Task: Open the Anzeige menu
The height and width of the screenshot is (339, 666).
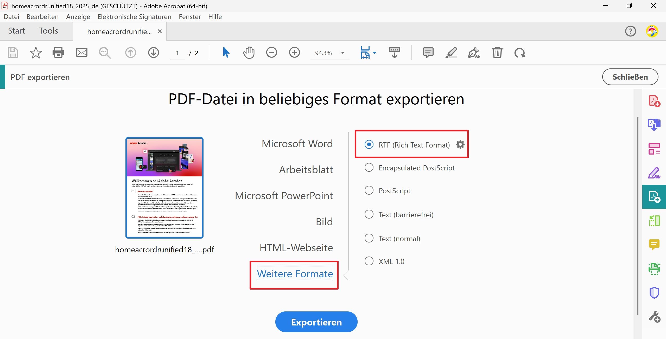Action: point(78,17)
